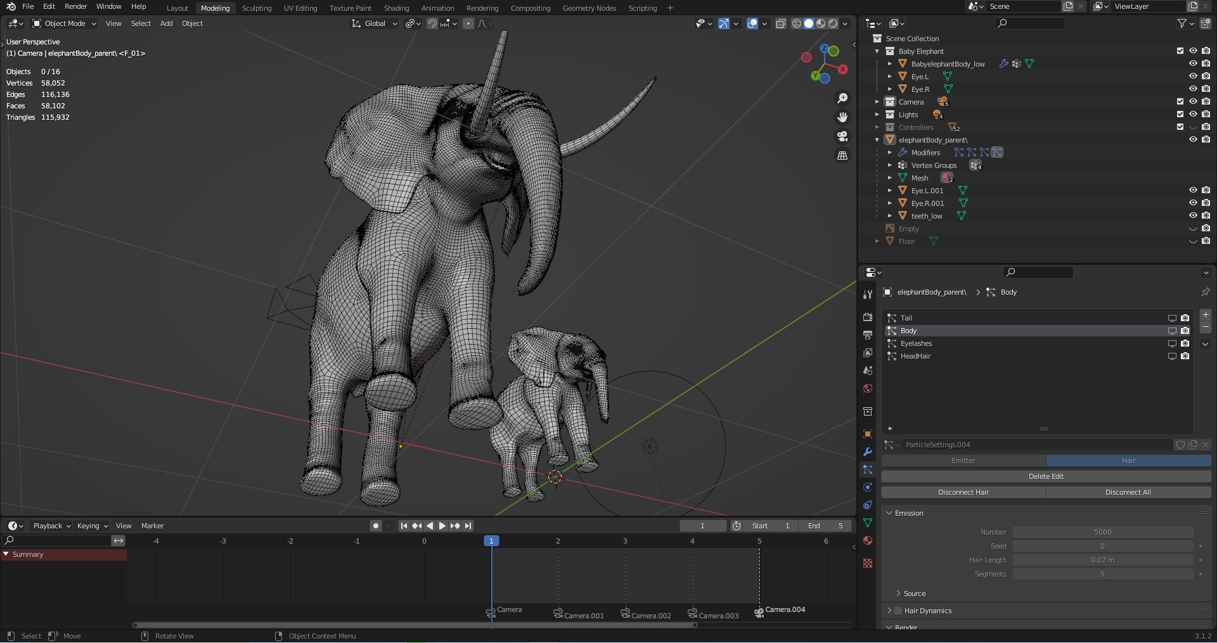
Task: Toggle HeadHair particle system render camera
Action: [1185, 356]
